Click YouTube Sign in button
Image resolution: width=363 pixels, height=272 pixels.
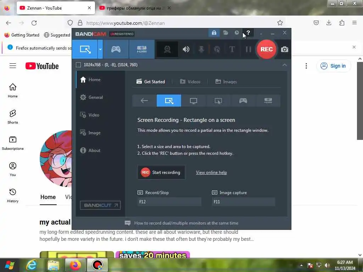point(333,66)
